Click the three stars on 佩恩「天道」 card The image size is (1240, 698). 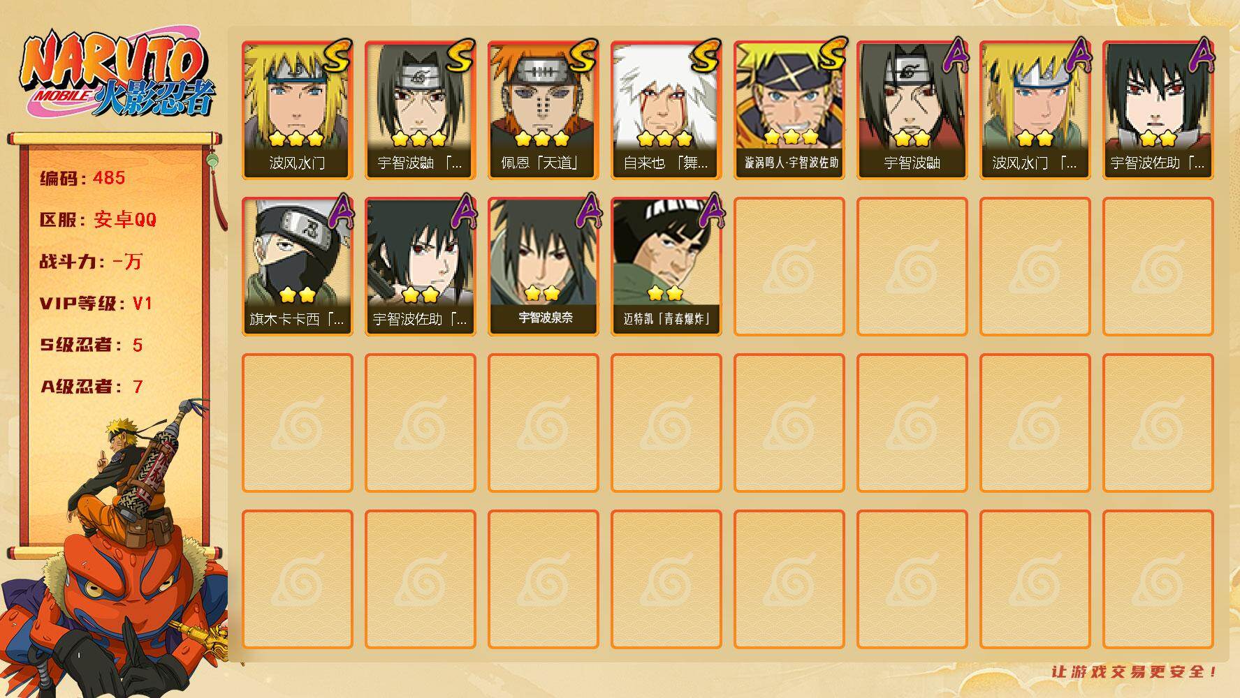click(542, 138)
